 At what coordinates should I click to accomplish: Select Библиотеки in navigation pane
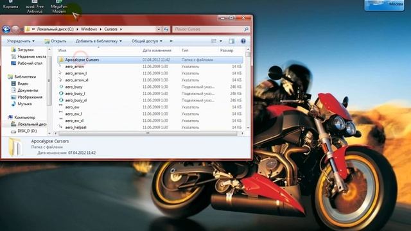point(22,77)
